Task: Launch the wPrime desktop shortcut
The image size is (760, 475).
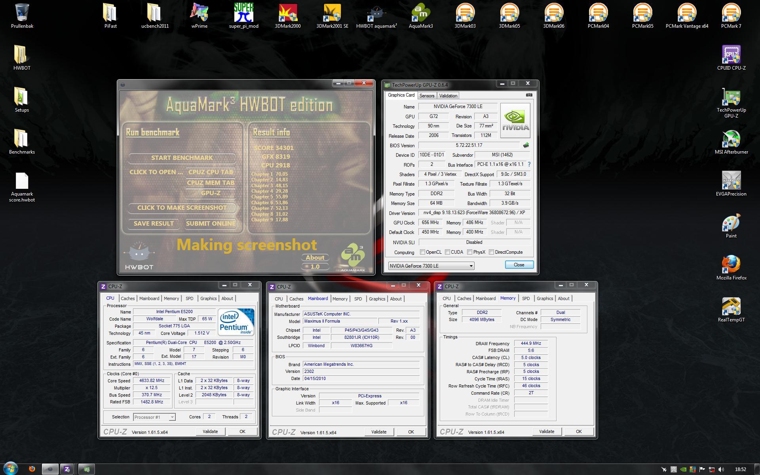Action: coord(199,16)
